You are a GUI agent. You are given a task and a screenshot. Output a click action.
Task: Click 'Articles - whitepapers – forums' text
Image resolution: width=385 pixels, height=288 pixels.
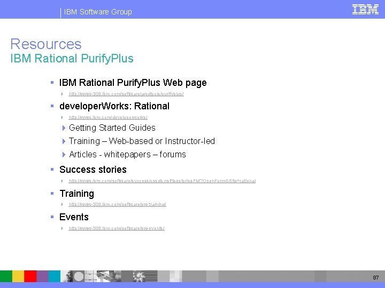click(x=127, y=155)
